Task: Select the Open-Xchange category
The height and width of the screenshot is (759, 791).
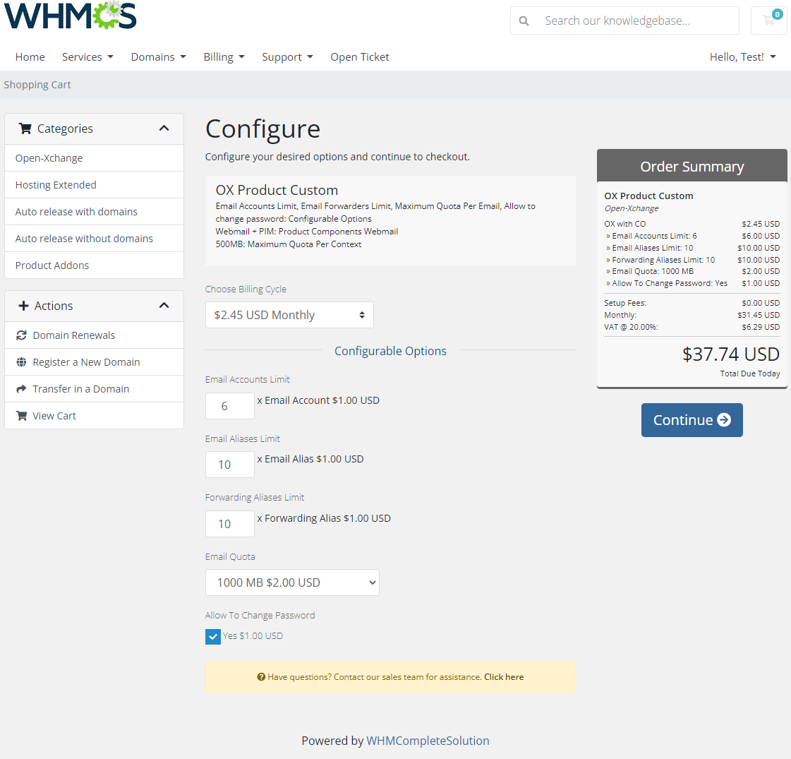Action: 95,158
